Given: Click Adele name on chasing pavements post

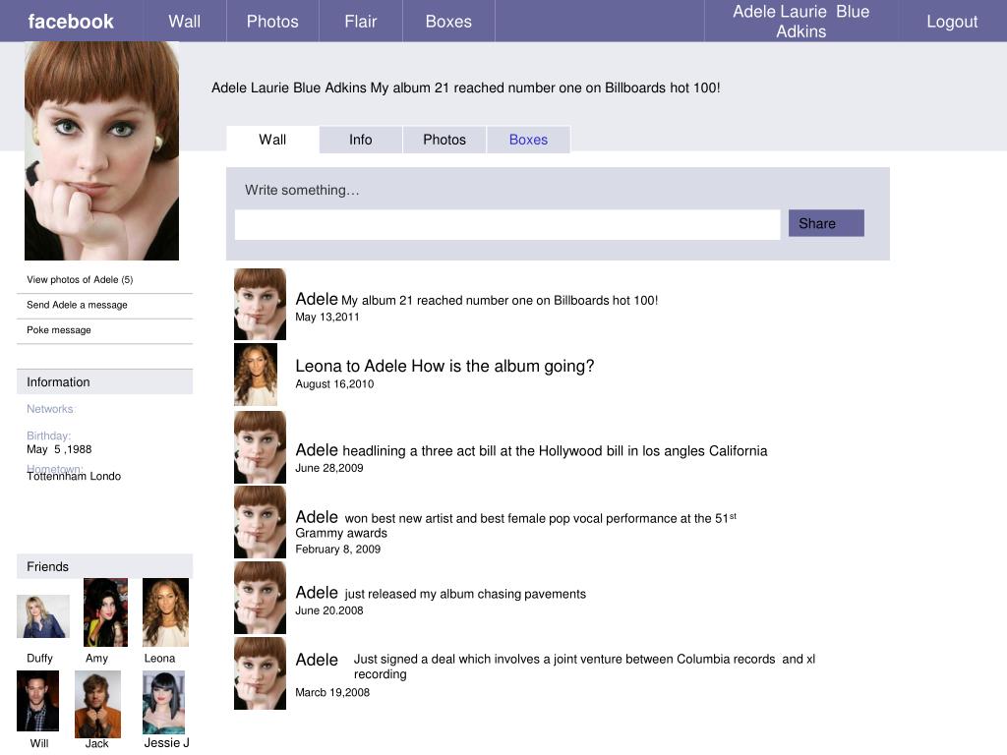Looking at the screenshot, I should click(x=317, y=593).
